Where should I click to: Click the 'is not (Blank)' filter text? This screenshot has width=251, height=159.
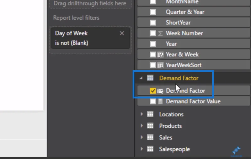point(72,43)
